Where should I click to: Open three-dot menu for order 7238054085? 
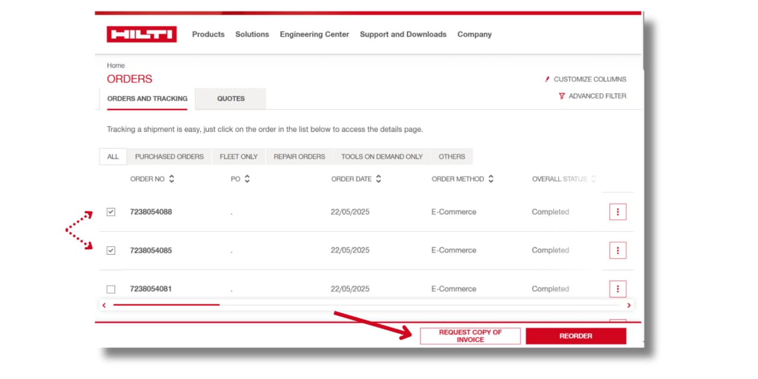(x=618, y=250)
